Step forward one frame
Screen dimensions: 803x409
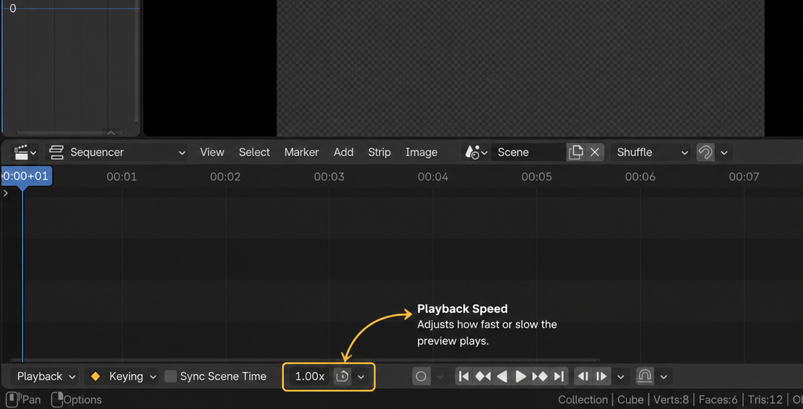602,376
